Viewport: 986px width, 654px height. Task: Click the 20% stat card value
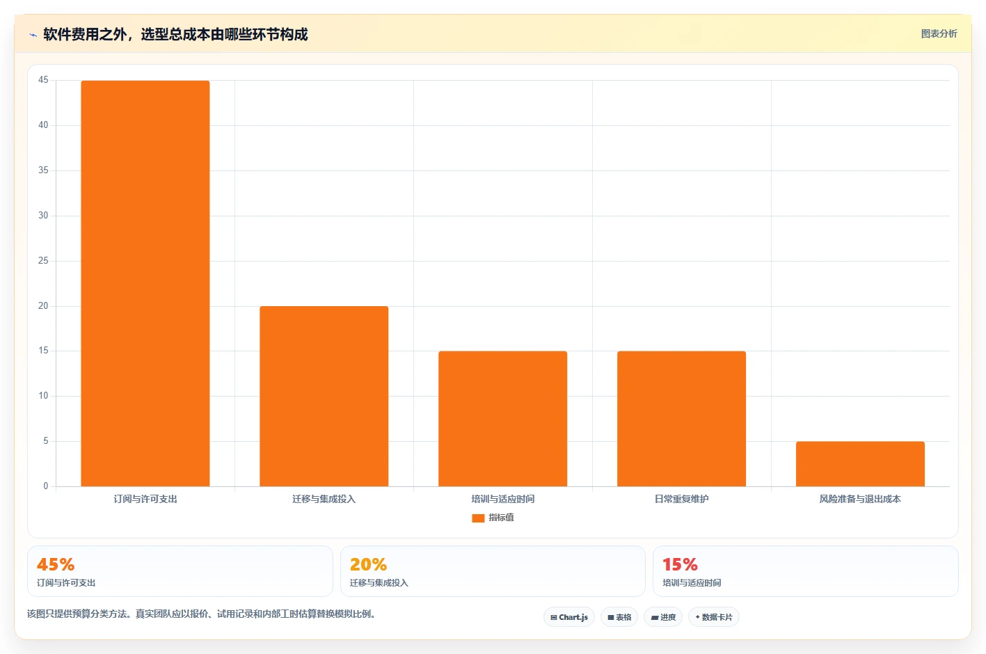point(369,564)
